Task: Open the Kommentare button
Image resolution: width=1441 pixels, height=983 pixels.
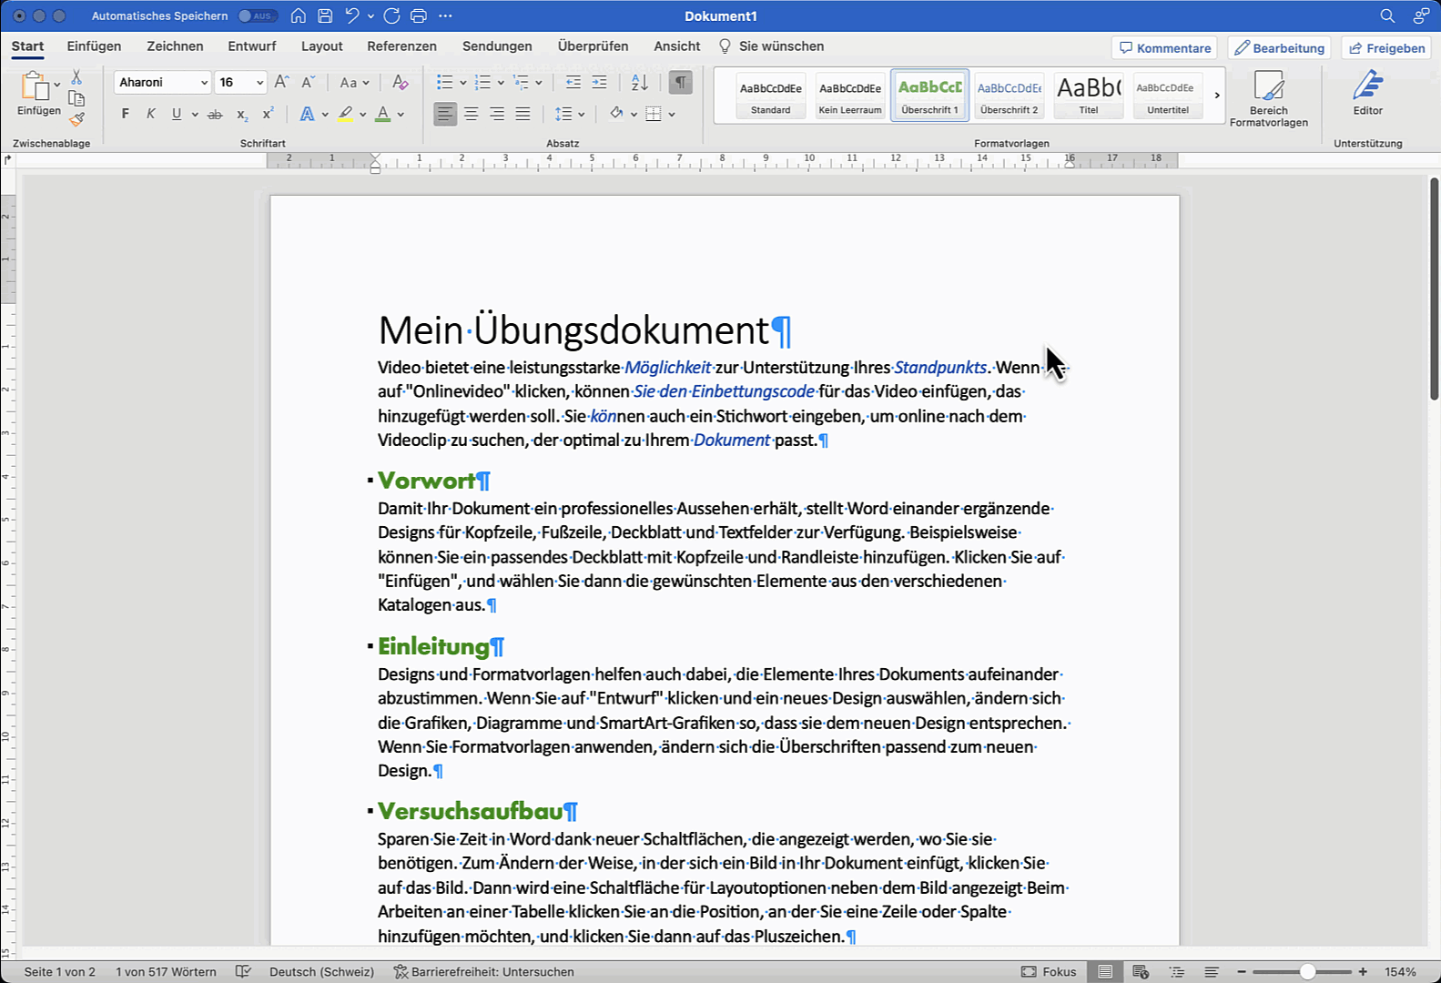Action: 1164,48
